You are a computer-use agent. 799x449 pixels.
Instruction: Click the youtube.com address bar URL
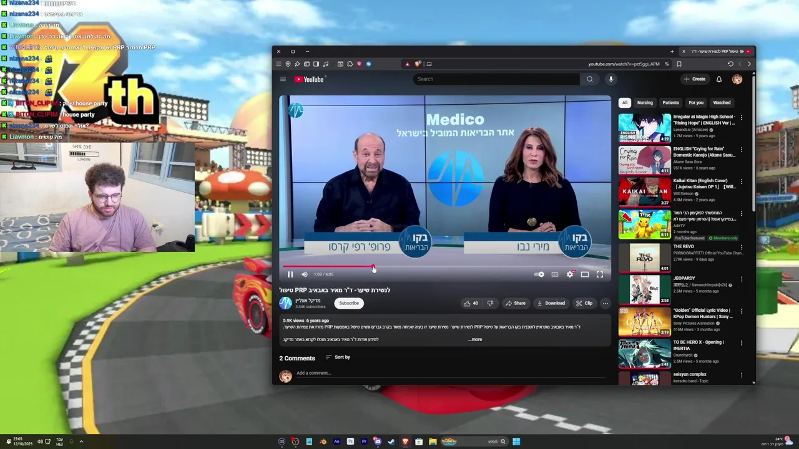624,64
